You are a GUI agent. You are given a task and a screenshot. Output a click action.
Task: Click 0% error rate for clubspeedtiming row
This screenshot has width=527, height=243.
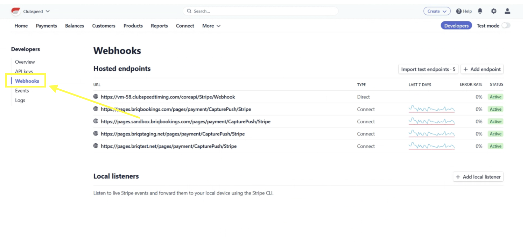click(479, 97)
